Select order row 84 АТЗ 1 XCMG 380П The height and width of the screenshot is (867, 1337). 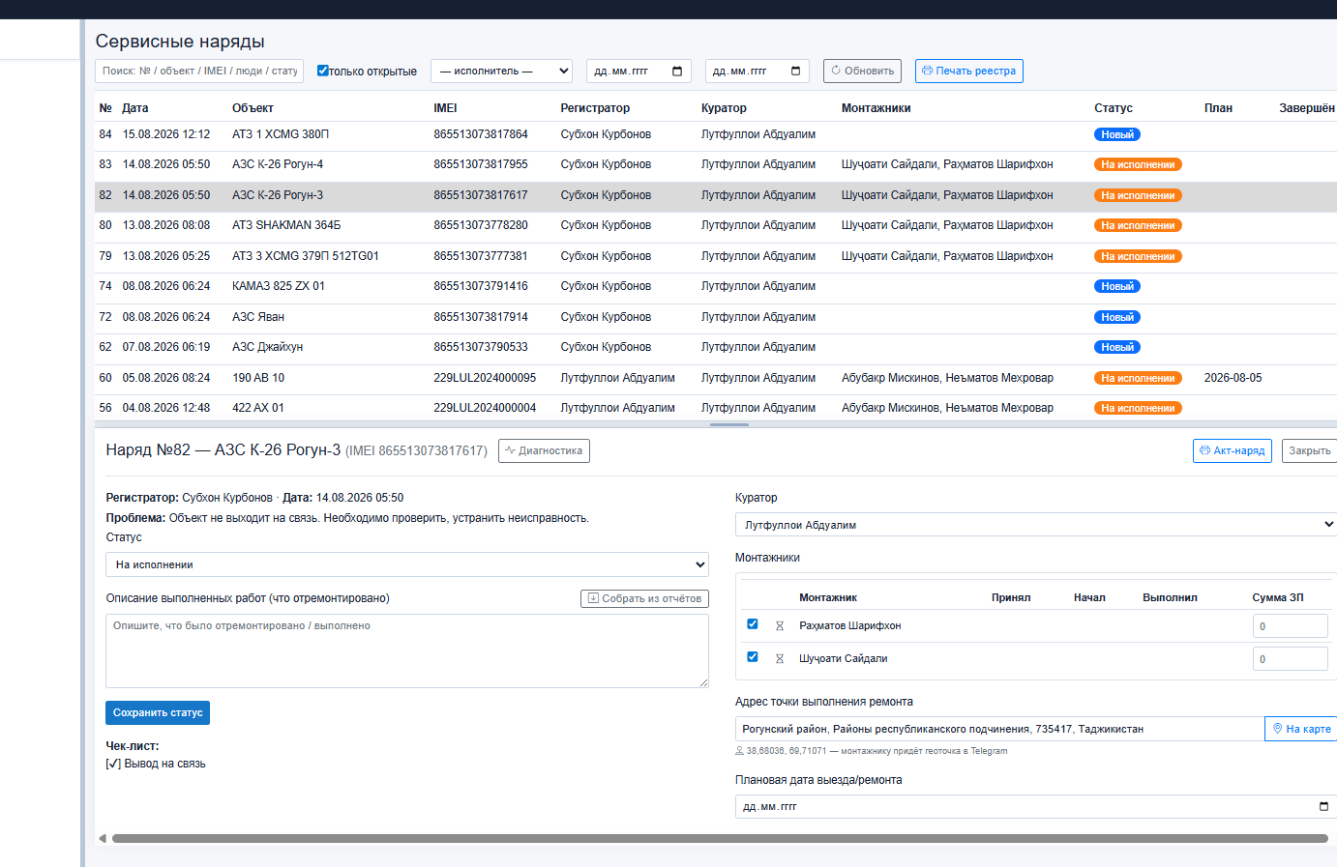tap(716, 135)
